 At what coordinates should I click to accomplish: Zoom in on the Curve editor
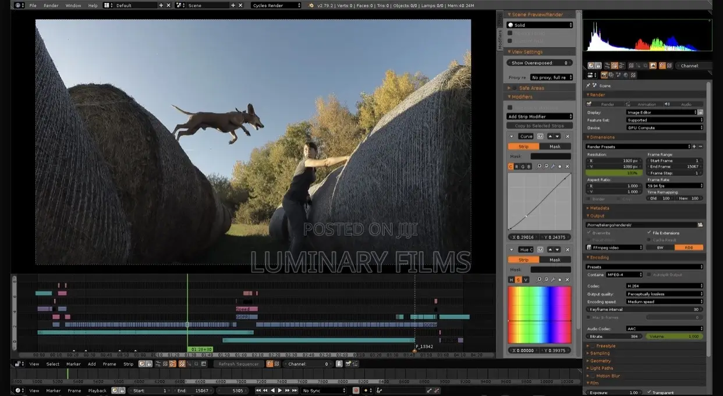(539, 166)
